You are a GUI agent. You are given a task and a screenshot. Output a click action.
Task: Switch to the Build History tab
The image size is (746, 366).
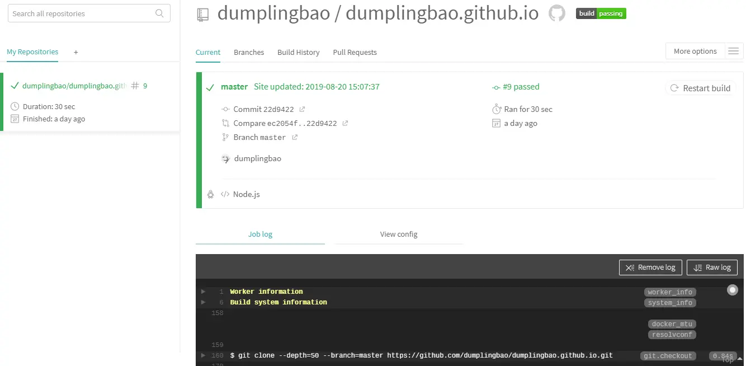299,52
